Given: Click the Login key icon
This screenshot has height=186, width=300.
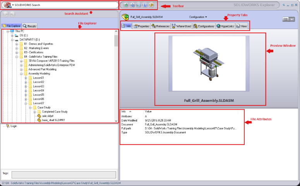Looking at the screenshot, I should tap(8, 126).
